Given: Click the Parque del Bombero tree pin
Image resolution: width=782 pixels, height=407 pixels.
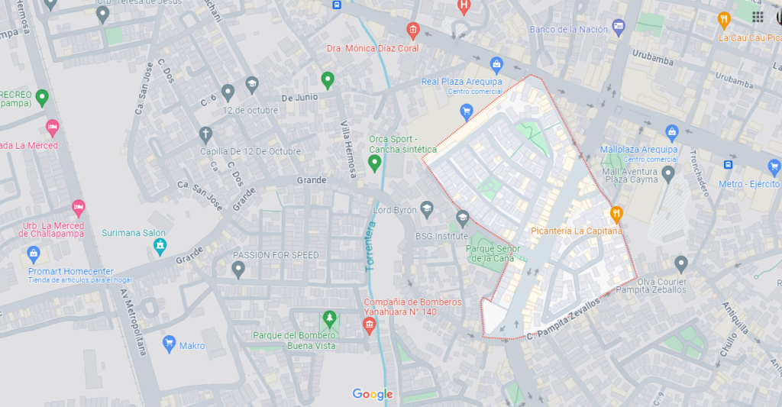Looking at the screenshot, I should (329, 319).
